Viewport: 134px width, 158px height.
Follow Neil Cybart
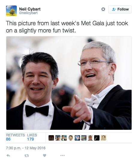(120, 9)
